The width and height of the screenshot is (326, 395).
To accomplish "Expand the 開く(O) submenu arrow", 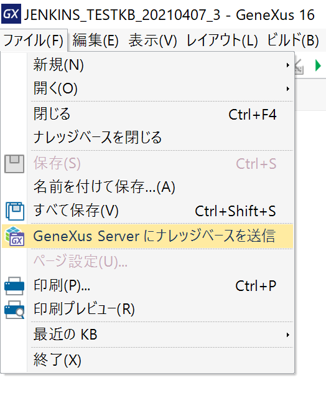I will tap(288, 88).
